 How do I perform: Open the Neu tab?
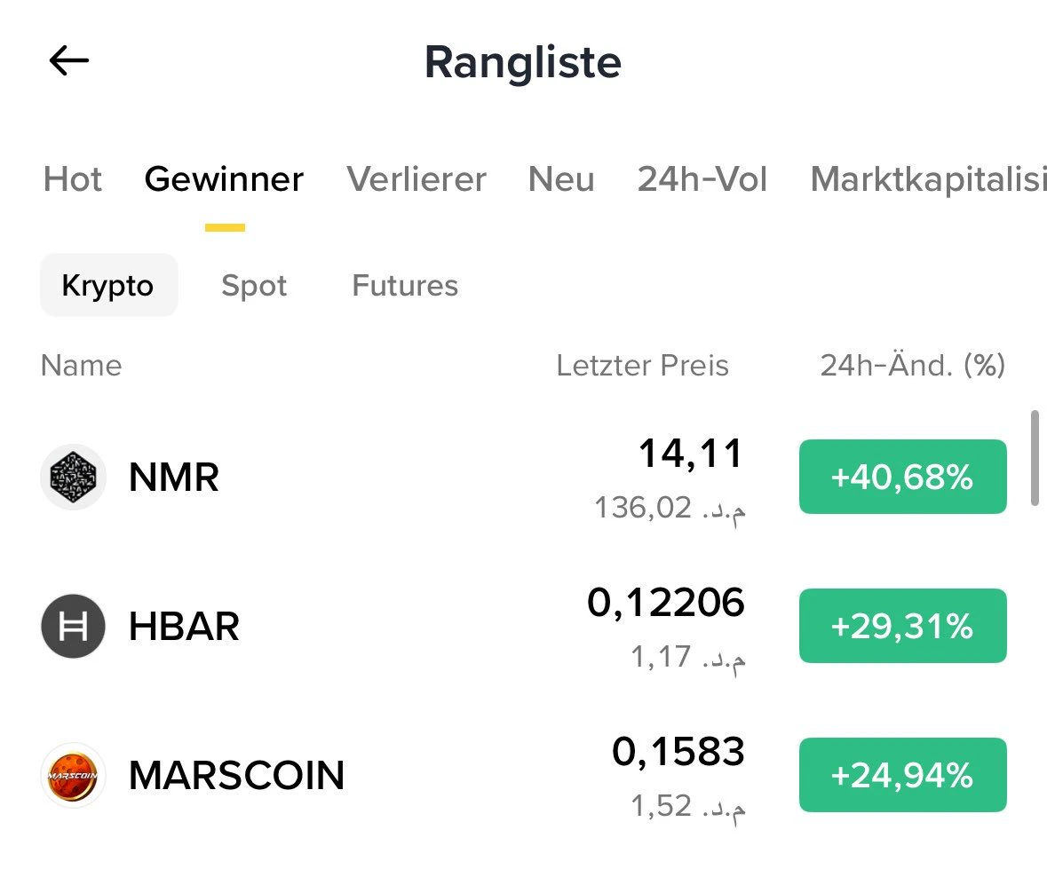coord(561,179)
